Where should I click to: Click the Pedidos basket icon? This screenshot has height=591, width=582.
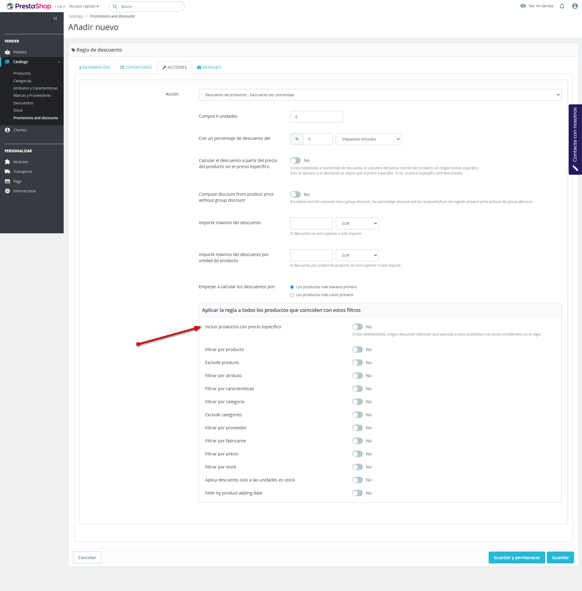[8, 52]
